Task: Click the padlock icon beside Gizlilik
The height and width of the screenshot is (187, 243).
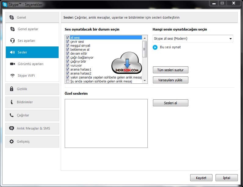Action: 12,89
